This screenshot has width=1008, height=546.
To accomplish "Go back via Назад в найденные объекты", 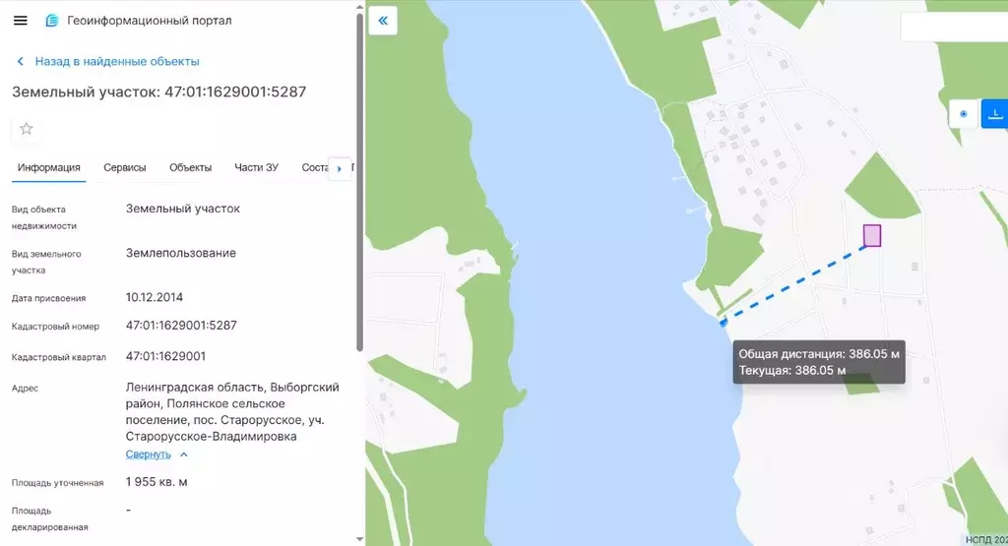I will coord(117,62).
